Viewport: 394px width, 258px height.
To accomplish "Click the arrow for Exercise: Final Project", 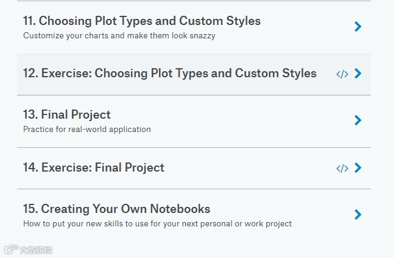I will coord(358,168).
